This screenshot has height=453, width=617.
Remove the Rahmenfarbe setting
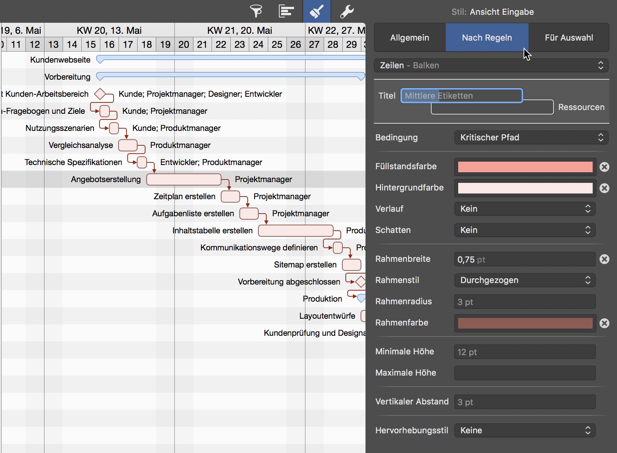(604, 323)
